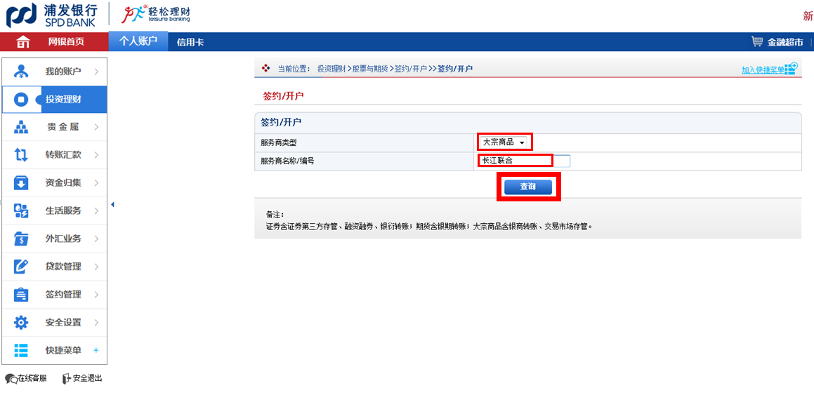Click the 加入快捷菜单 link
The width and height of the screenshot is (814, 395).
point(763,70)
